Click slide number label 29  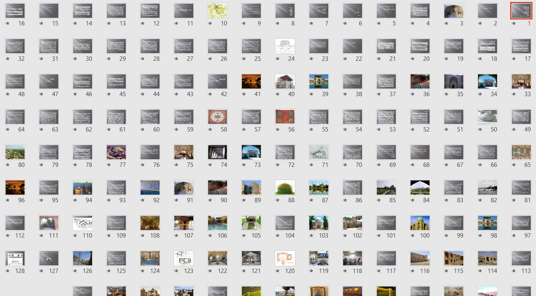(x=122, y=59)
